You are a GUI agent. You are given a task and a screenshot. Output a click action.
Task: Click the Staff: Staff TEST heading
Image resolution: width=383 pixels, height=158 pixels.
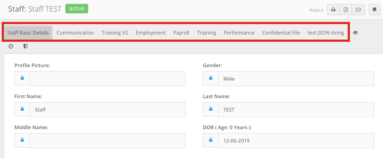coord(35,9)
